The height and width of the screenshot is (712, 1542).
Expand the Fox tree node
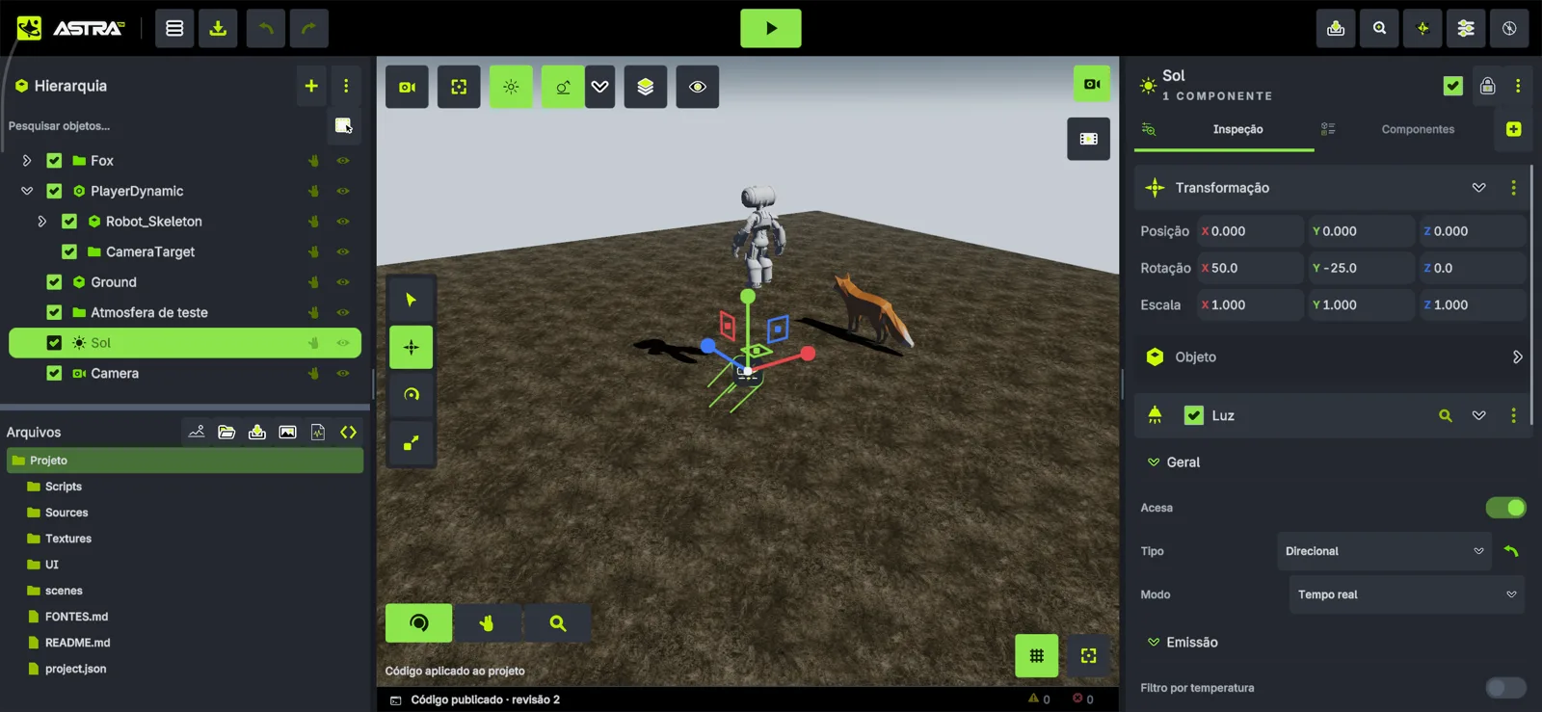[27, 161]
